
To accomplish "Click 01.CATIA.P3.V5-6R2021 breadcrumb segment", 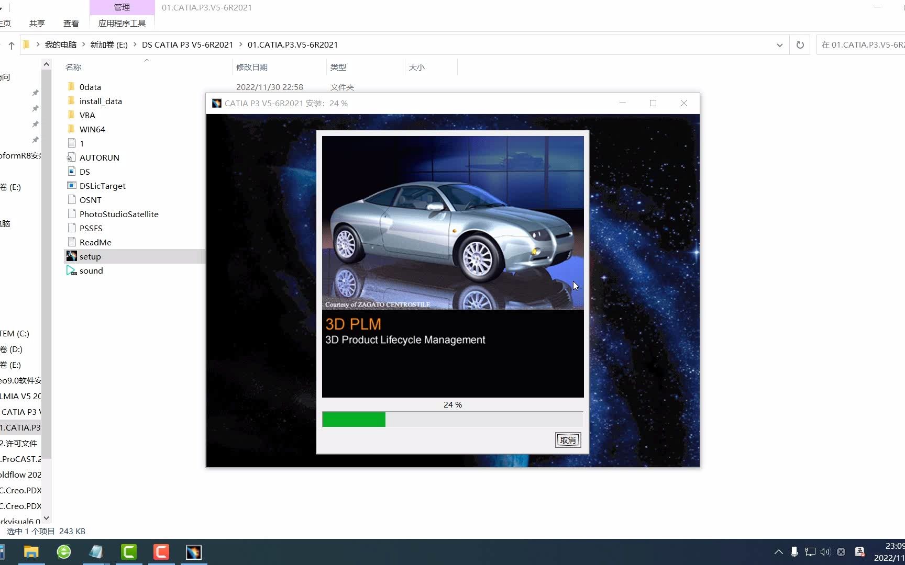I will click(293, 45).
